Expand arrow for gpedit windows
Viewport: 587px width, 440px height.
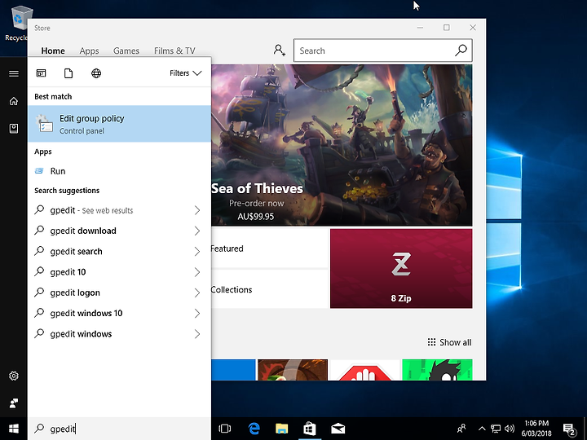pos(197,334)
